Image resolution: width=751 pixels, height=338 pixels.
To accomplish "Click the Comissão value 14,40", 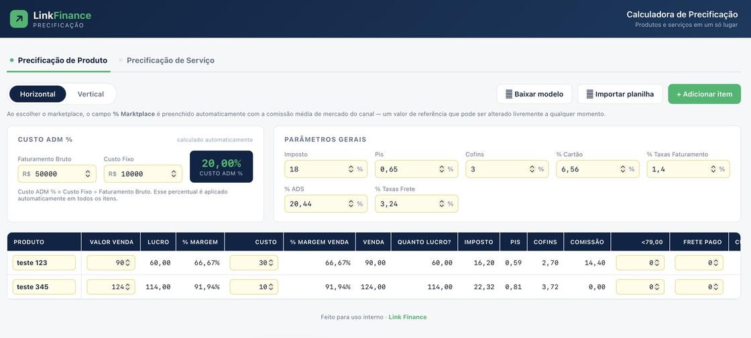I will (x=596, y=262).
